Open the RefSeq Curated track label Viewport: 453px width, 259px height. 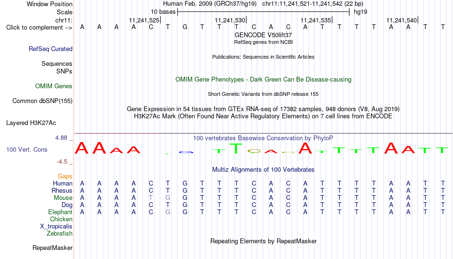pos(51,49)
